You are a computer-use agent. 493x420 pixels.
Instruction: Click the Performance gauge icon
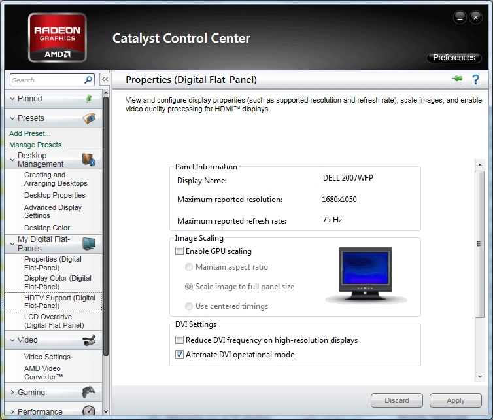(89, 411)
